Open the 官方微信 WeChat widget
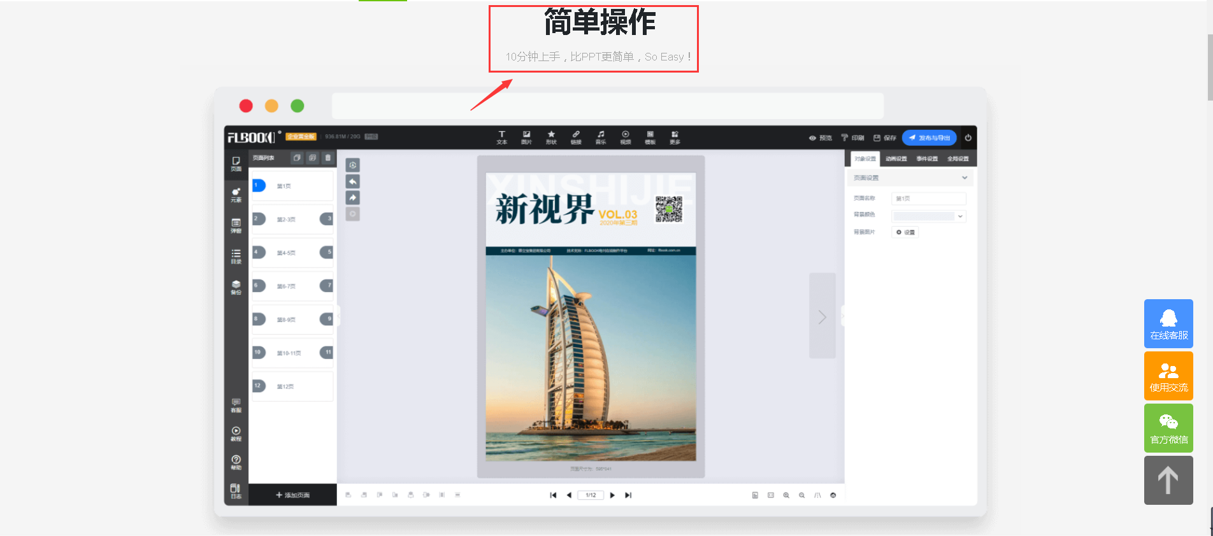 tap(1168, 428)
